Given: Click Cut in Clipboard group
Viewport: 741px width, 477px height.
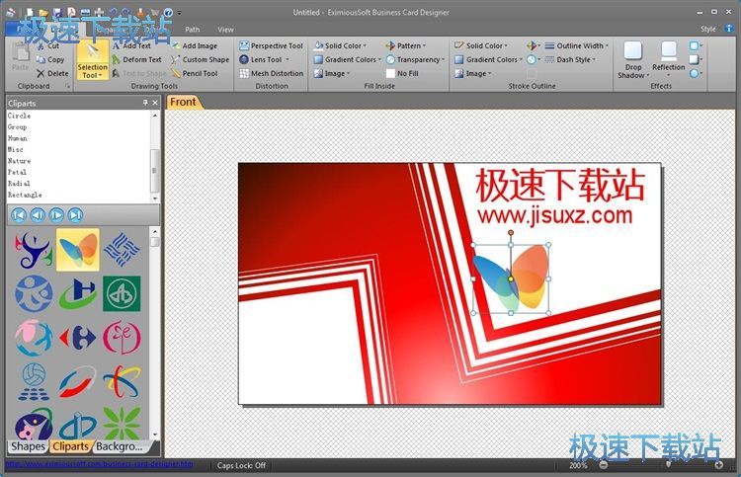Looking at the screenshot, I should point(47,45).
